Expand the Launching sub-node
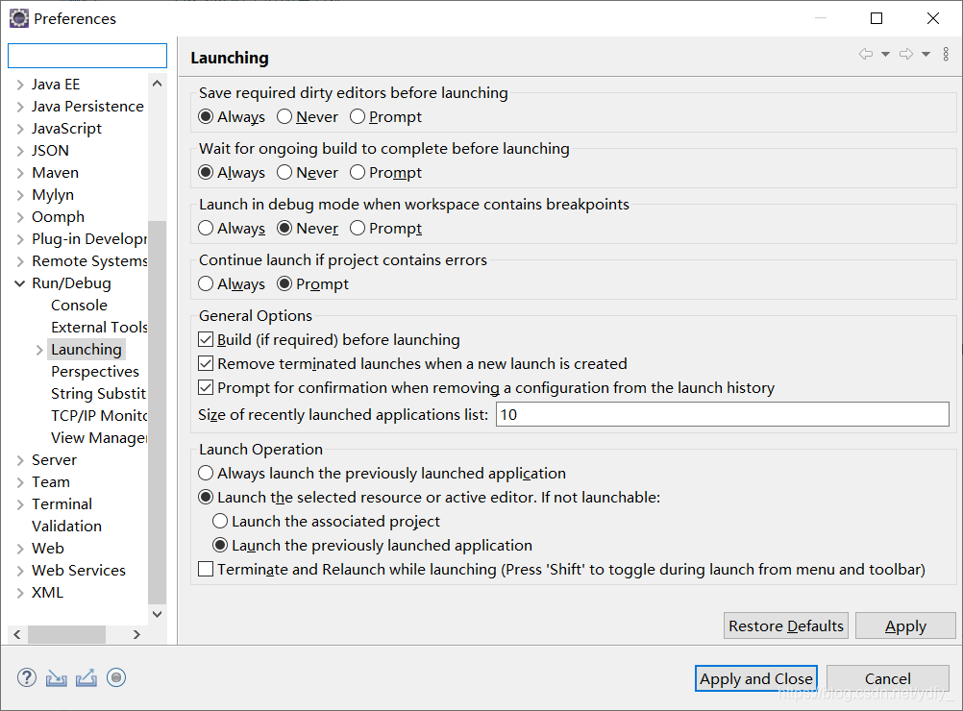963x711 pixels. click(x=39, y=350)
